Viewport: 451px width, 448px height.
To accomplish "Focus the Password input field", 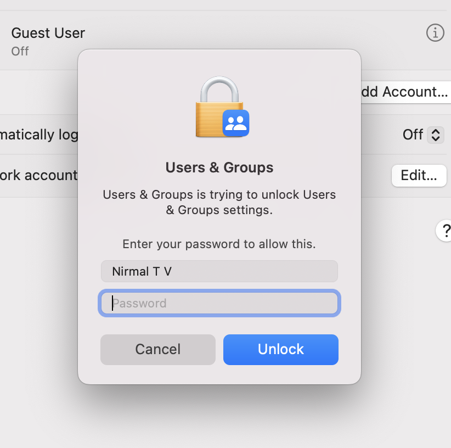I will (219, 303).
